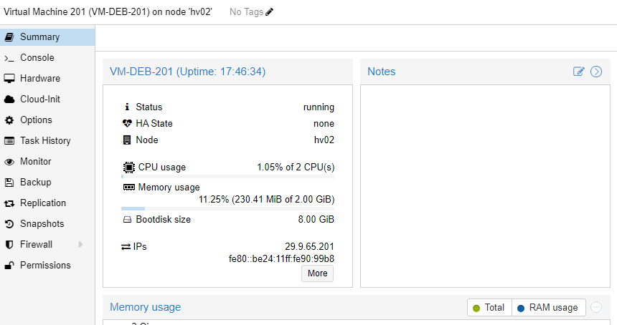
Task: Click the Hardware monitor icon
Action: [x=9, y=79]
